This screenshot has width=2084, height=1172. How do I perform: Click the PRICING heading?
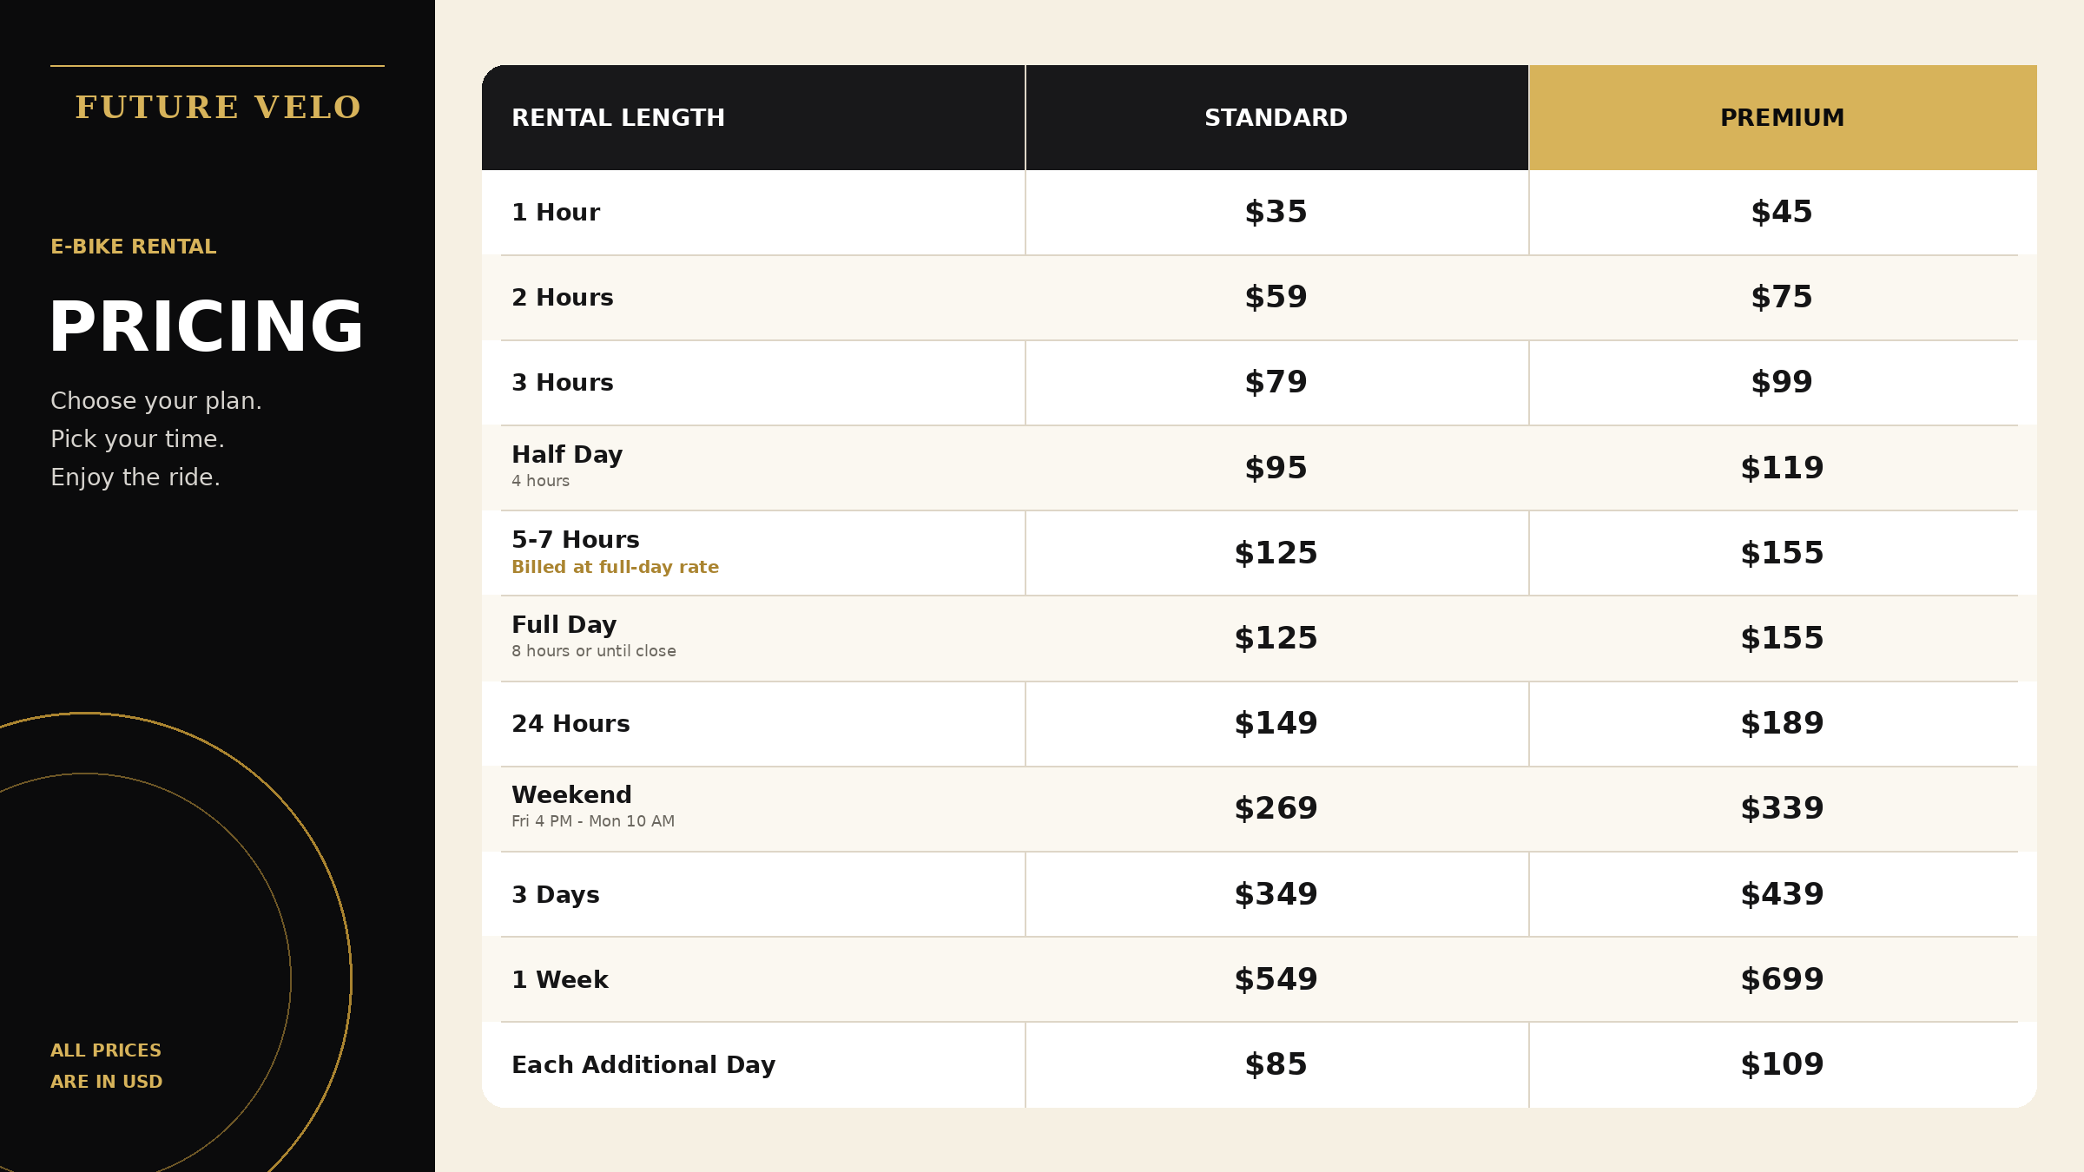pyautogui.click(x=207, y=327)
